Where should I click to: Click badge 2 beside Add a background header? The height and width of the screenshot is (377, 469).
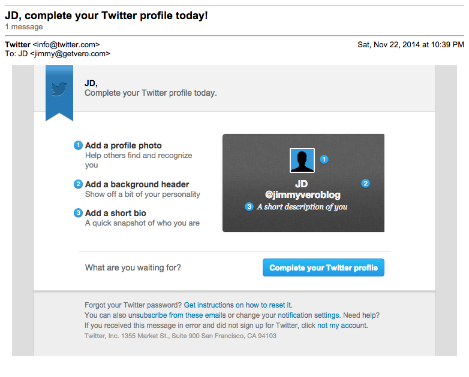tap(78, 184)
